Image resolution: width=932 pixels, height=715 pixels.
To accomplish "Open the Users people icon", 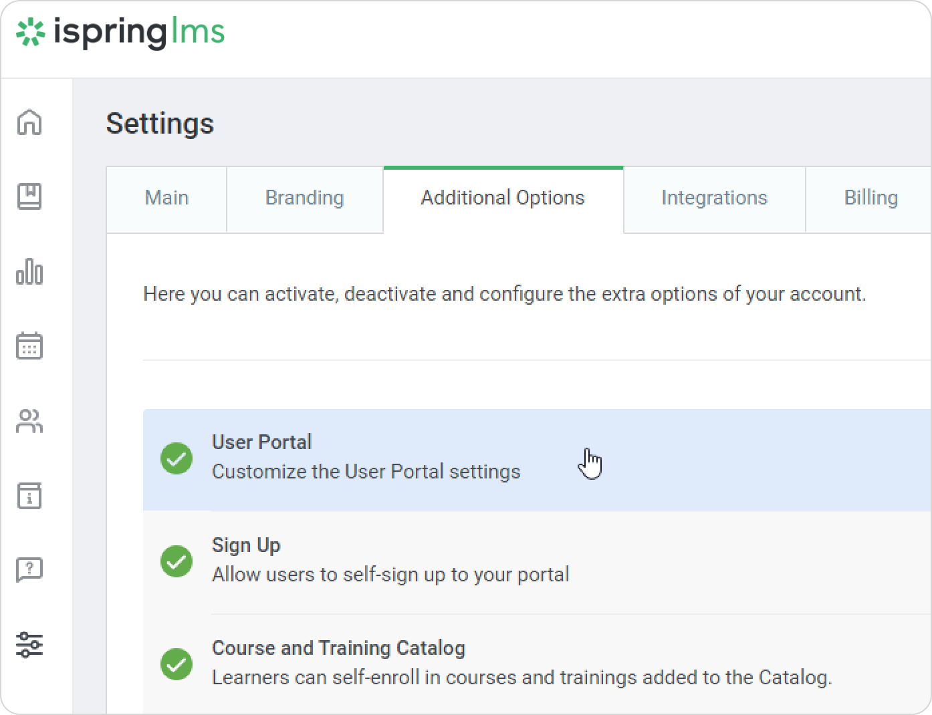I will (29, 421).
